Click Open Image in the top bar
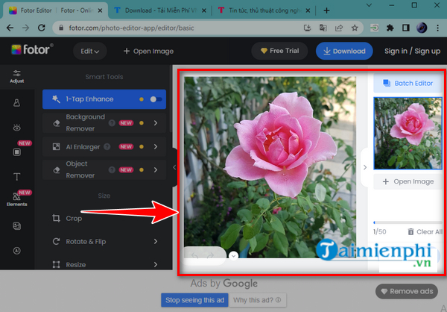Image resolution: width=447 pixels, height=312 pixels. [x=148, y=52]
